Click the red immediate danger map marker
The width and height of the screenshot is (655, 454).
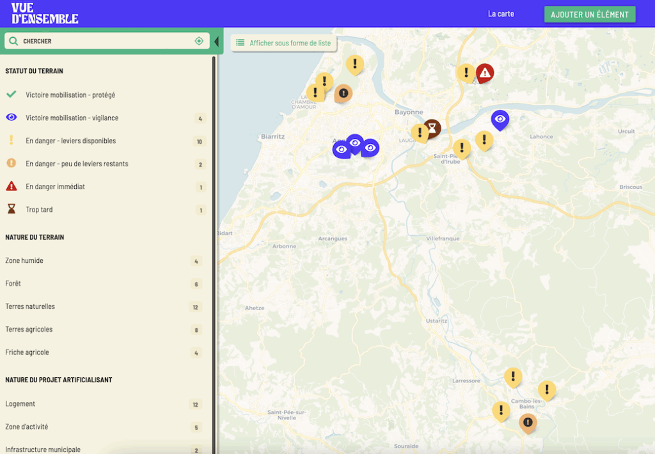coord(485,74)
